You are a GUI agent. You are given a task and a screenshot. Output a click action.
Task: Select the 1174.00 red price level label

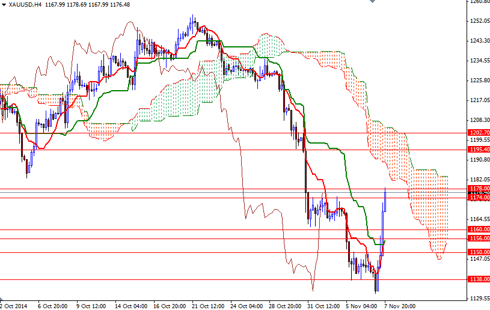[x=479, y=197]
